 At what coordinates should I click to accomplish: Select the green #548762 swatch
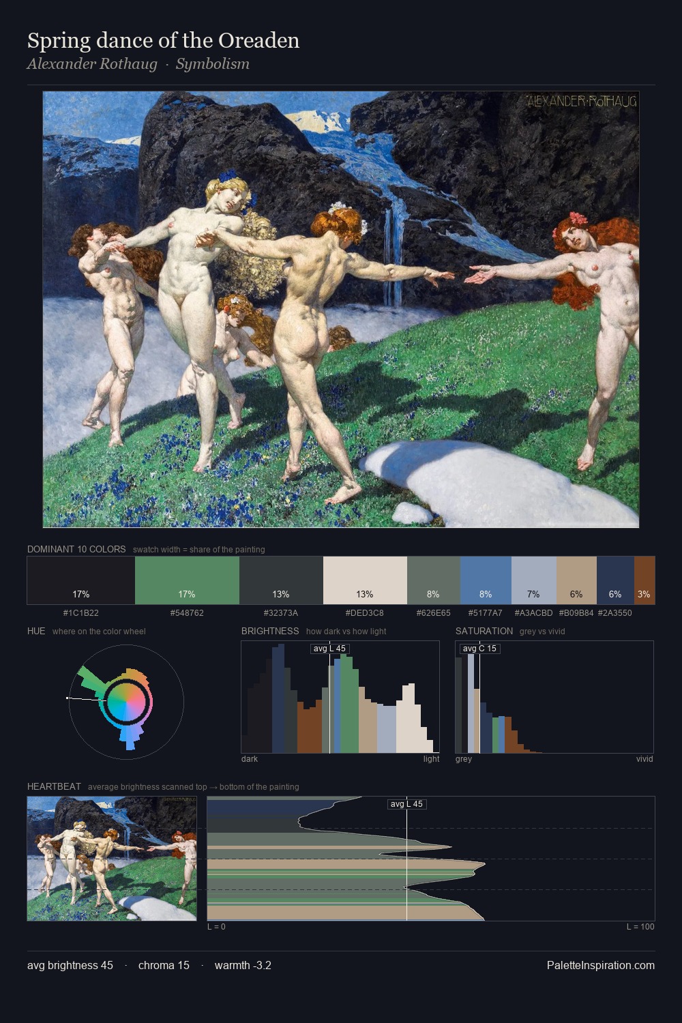(187, 580)
